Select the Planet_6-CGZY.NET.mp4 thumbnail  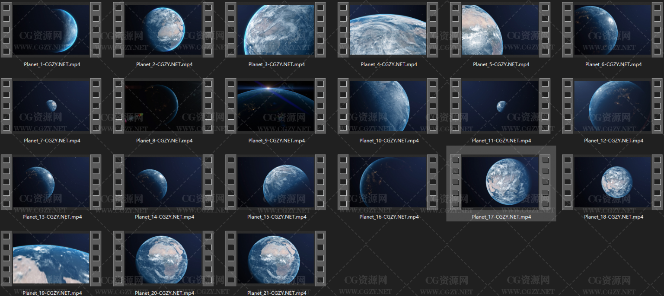(613, 30)
